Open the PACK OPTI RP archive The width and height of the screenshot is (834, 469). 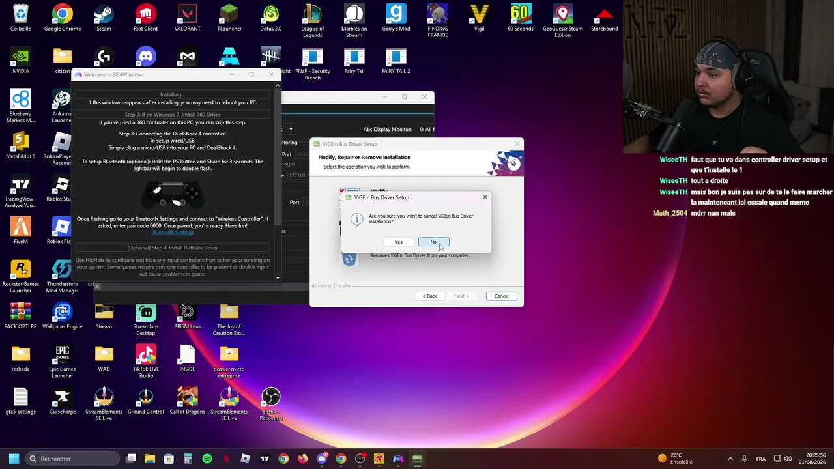[21, 316]
